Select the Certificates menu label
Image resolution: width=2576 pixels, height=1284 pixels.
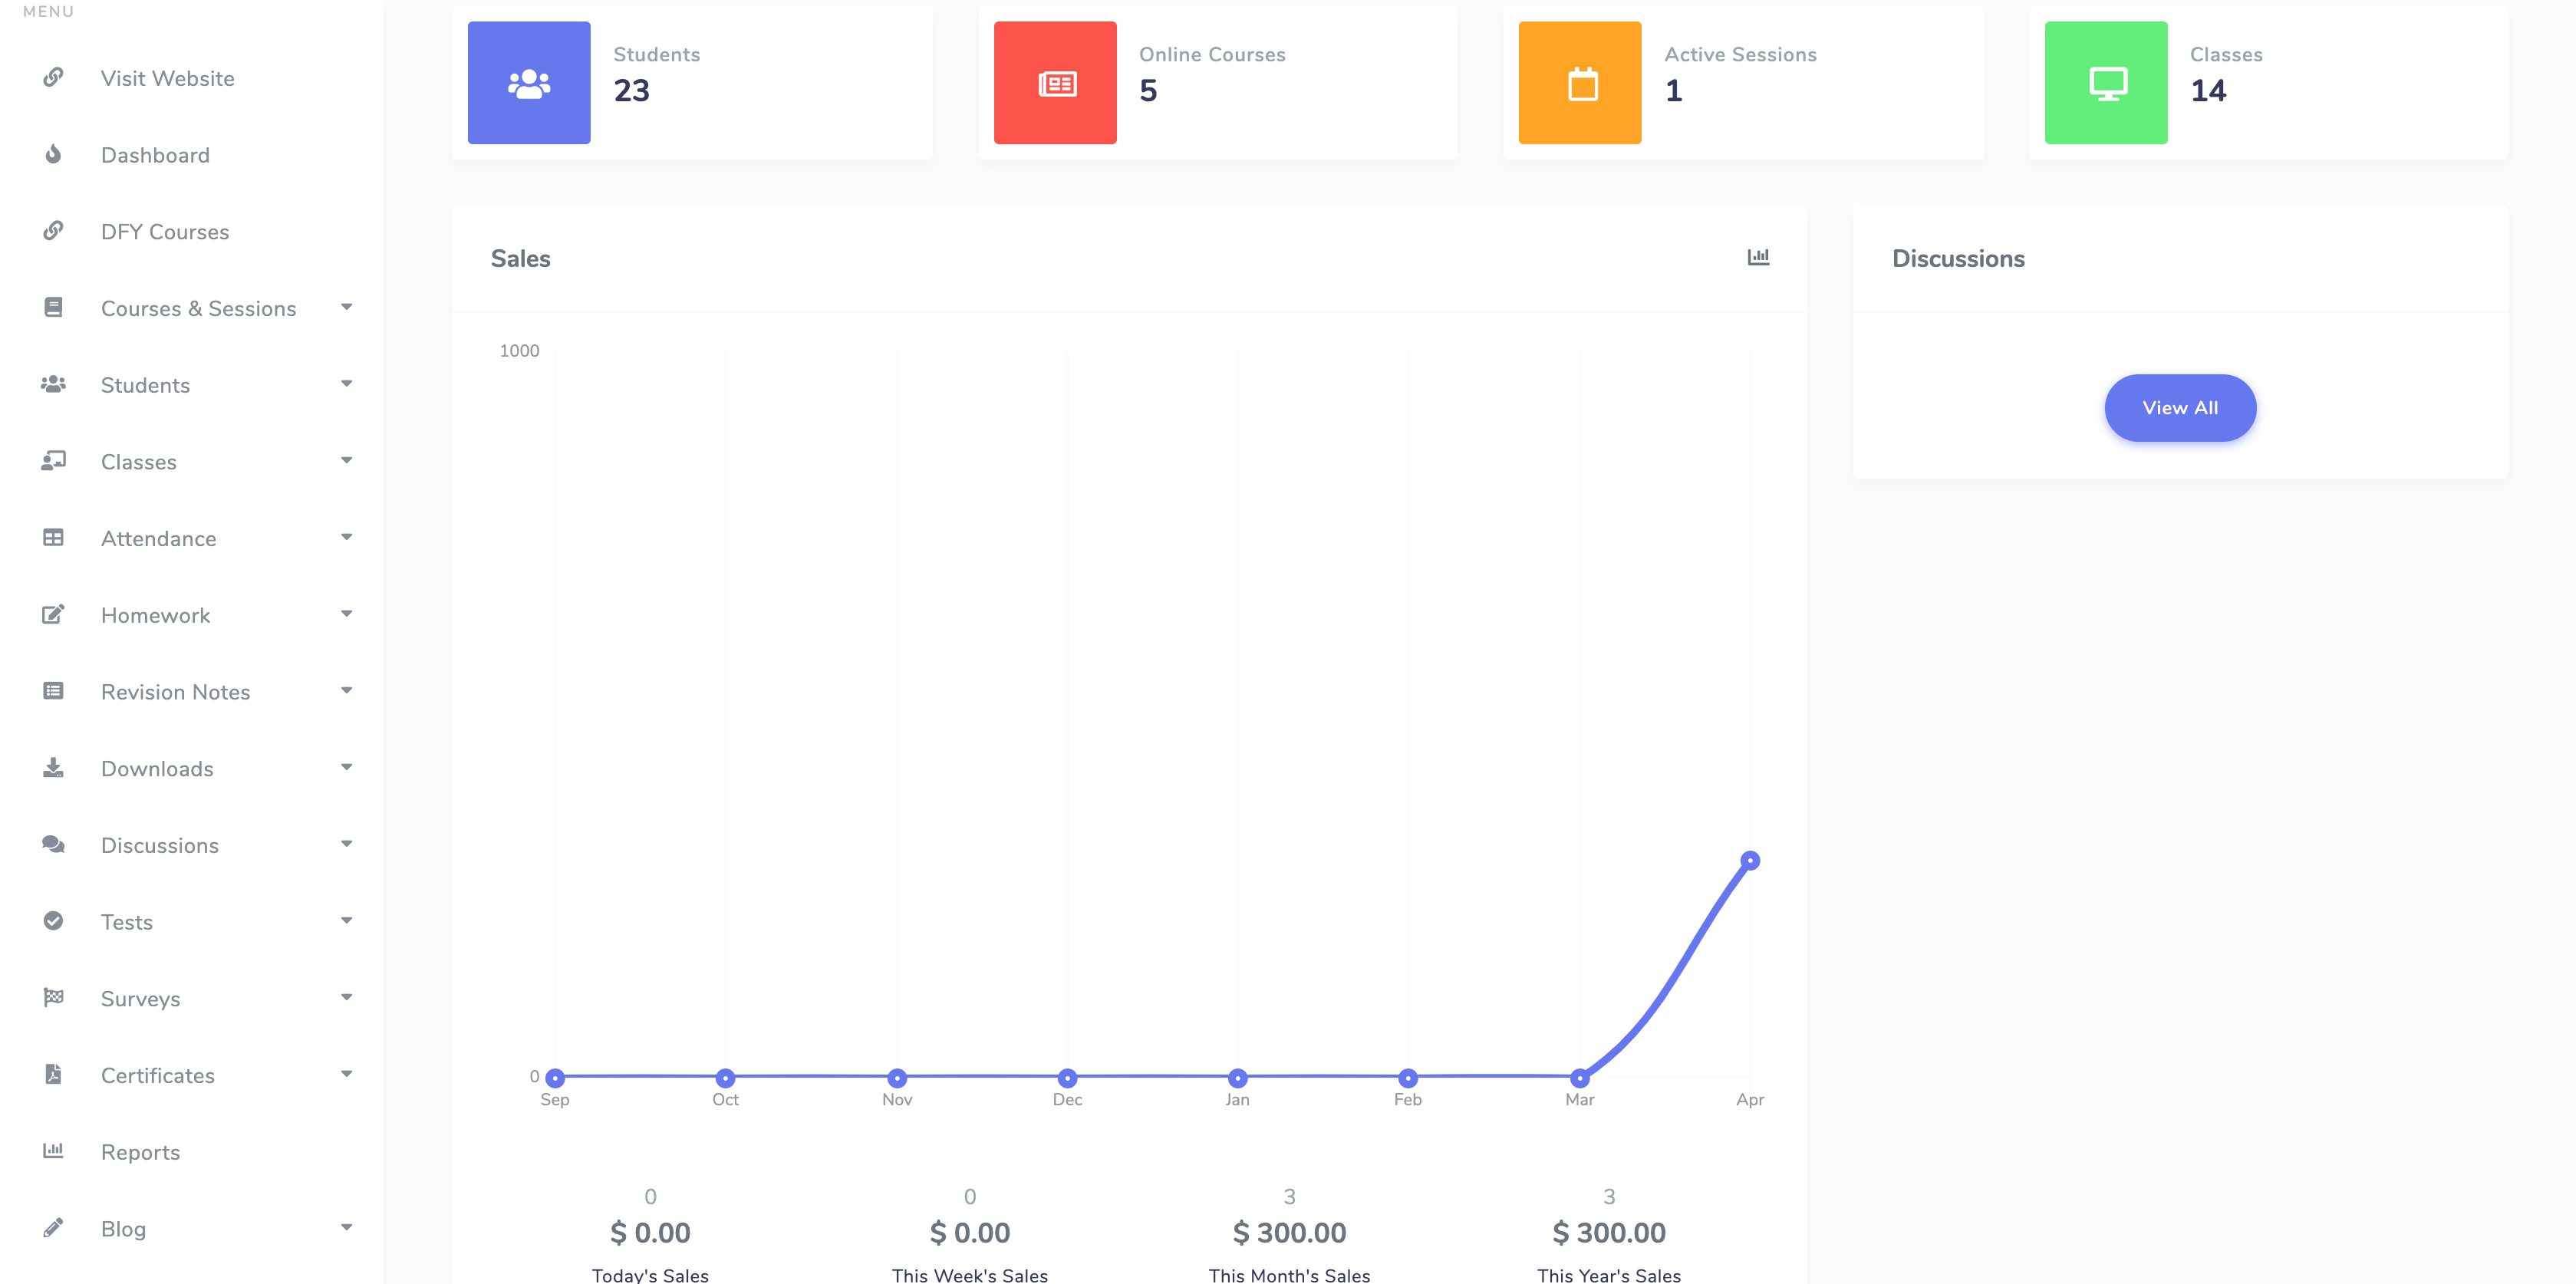157,1075
